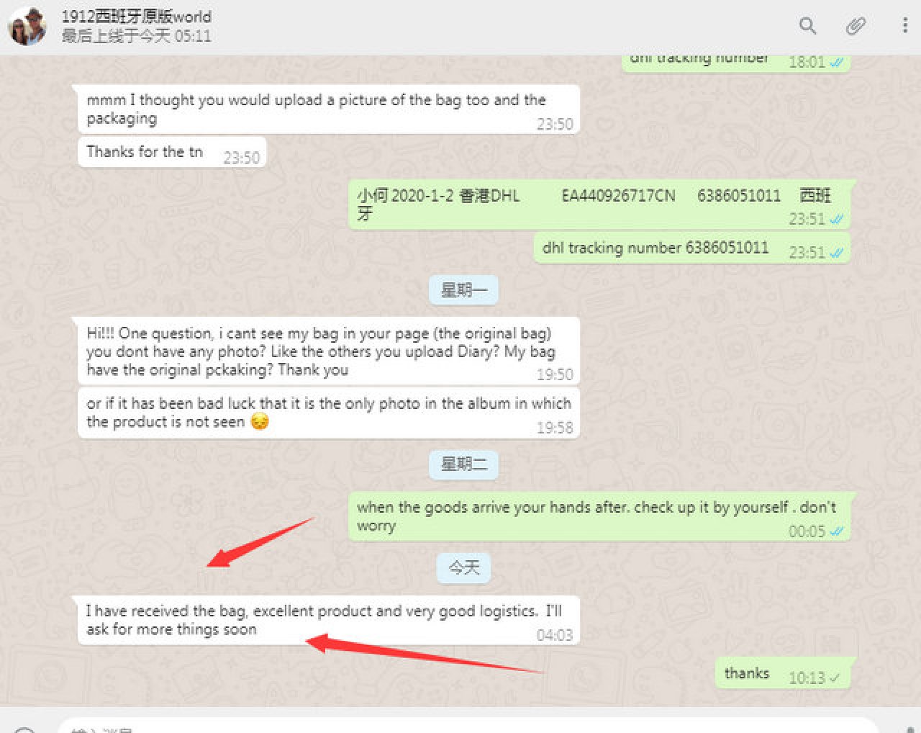Click read ticks on 00:05 message

coord(837,531)
